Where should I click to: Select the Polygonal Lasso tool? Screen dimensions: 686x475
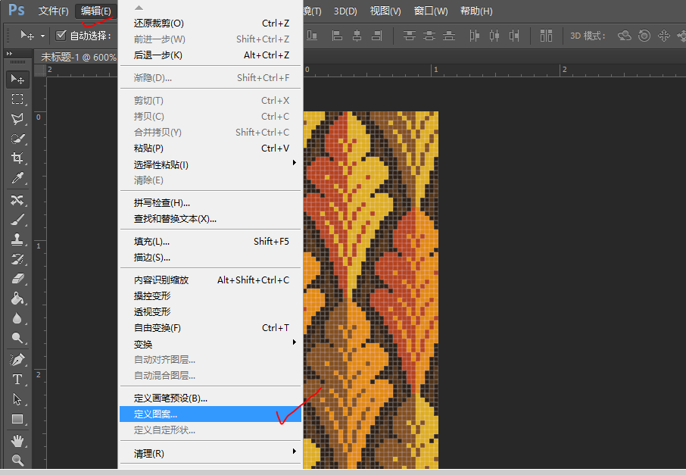point(17,119)
